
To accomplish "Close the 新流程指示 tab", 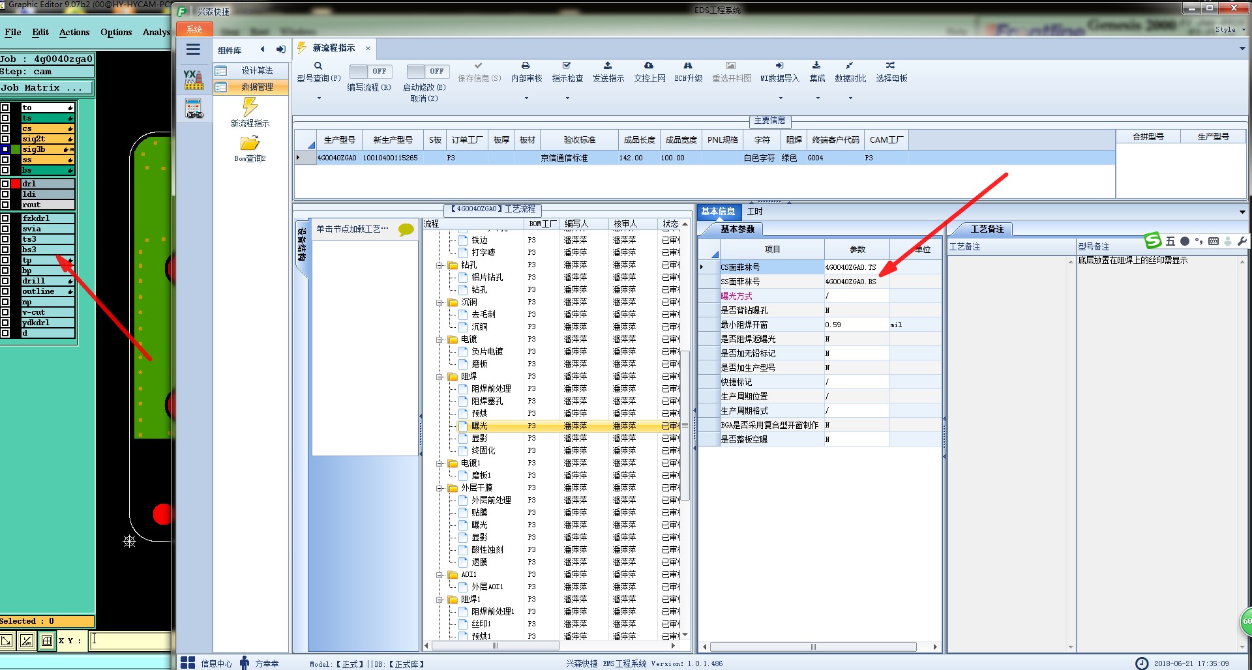I will pos(368,48).
